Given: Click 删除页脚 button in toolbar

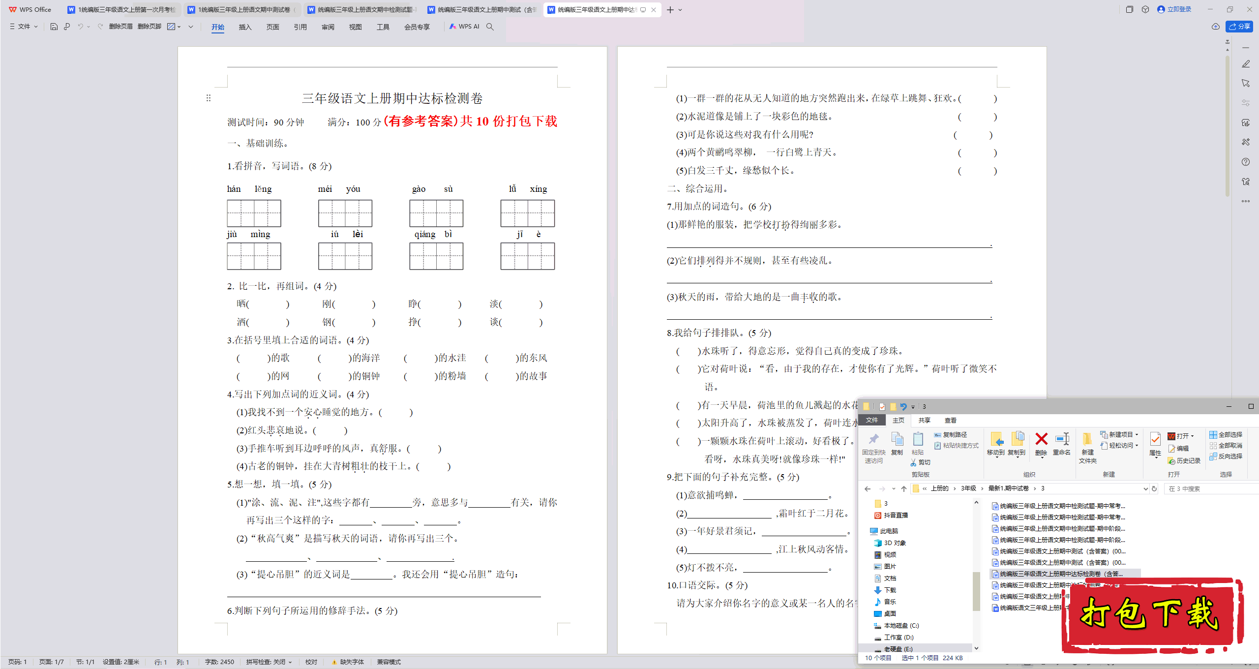Looking at the screenshot, I should tap(150, 27).
